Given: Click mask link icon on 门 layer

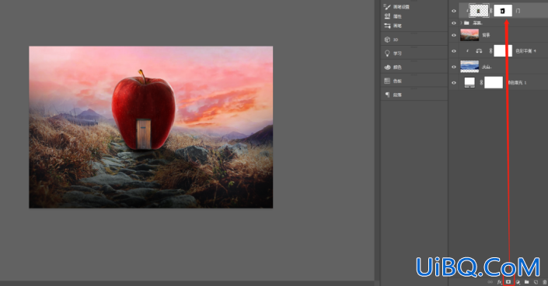Looking at the screenshot, I should coord(491,11).
